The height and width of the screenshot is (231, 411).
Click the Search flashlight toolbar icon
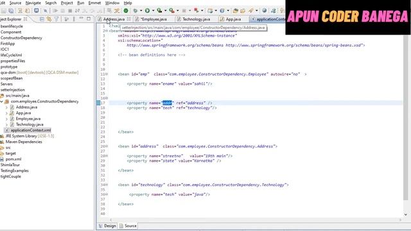251,11
